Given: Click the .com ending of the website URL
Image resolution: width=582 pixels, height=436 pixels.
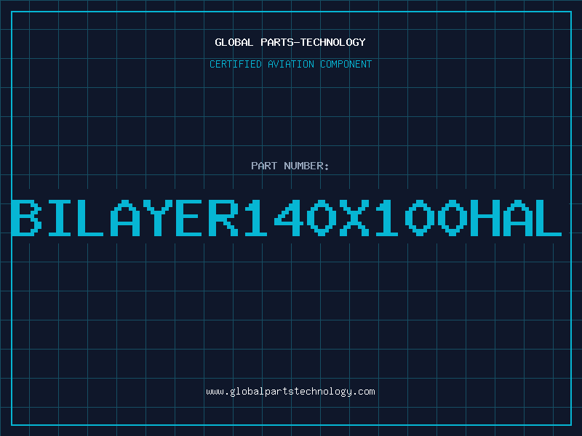Looking at the screenshot, I should coord(363,392).
